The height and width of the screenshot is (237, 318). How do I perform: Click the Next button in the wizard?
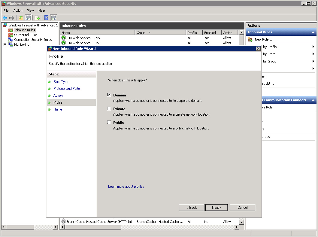217,208
